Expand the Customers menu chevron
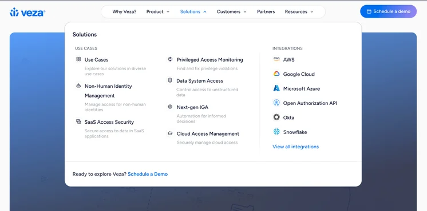 point(245,11)
